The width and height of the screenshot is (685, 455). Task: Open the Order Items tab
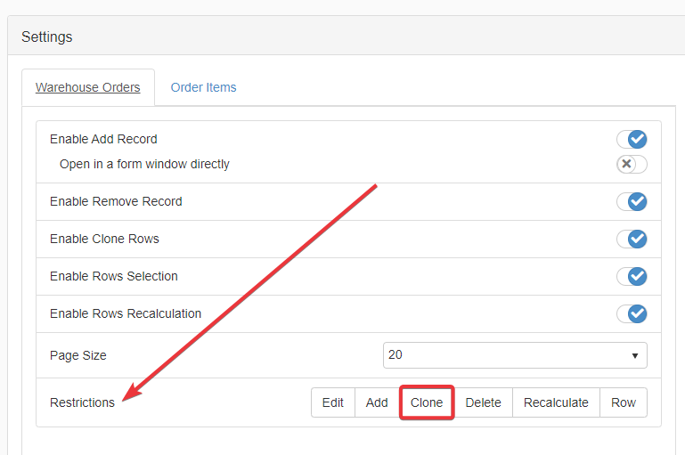point(203,87)
